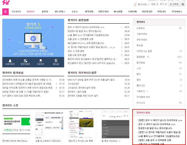The width and height of the screenshot is (187, 145).
Task: Open post 검색 시 에러가 납니다 in 질문답변
Action: (x=86, y=27)
